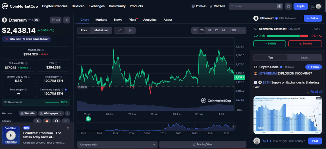Open chart more options ellipsis
Image resolution: width=326 pixels, height=149 pixels.
click(243, 30)
